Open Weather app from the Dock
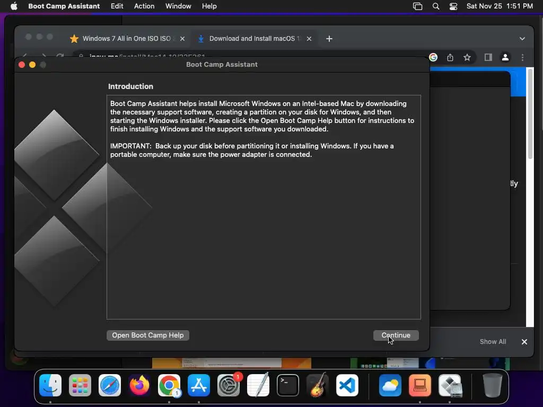 [x=390, y=385]
